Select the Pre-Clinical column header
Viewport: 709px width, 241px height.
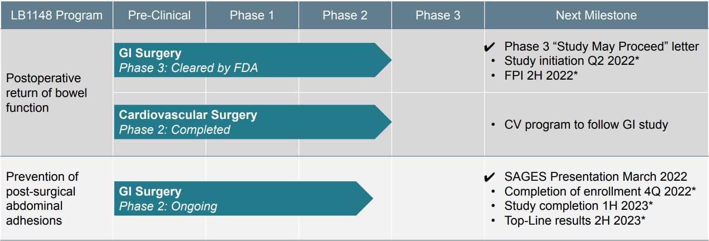(159, 15)
